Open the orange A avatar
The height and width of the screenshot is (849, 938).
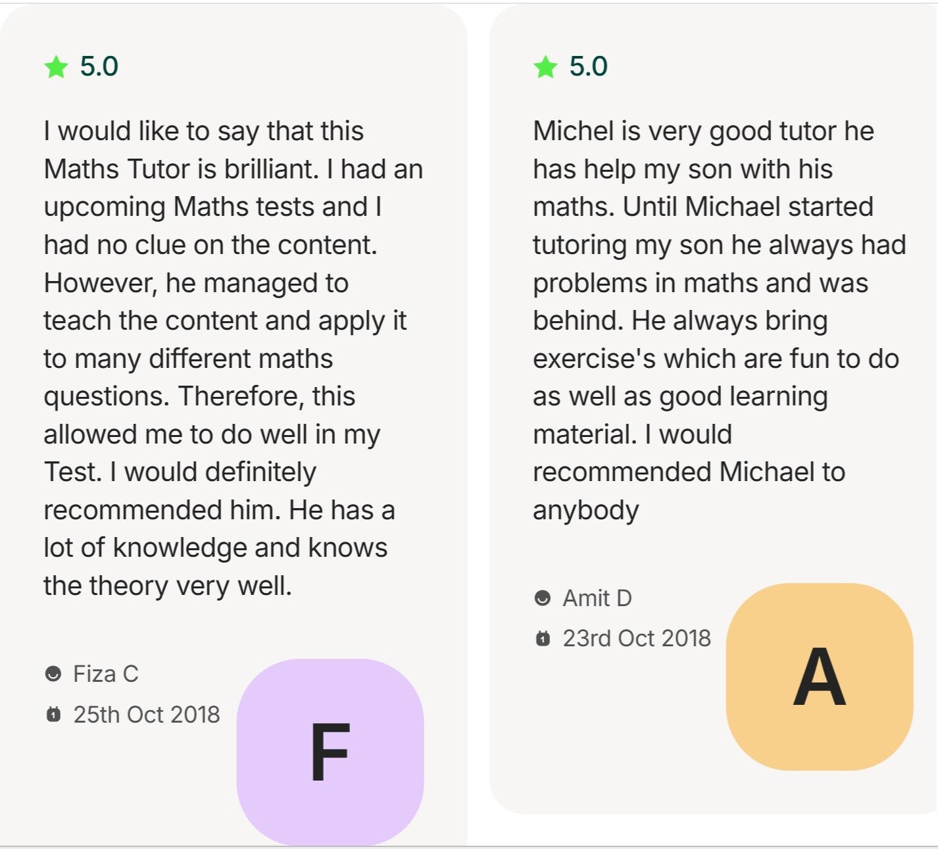pyautogui.click(x=819, y=677)
